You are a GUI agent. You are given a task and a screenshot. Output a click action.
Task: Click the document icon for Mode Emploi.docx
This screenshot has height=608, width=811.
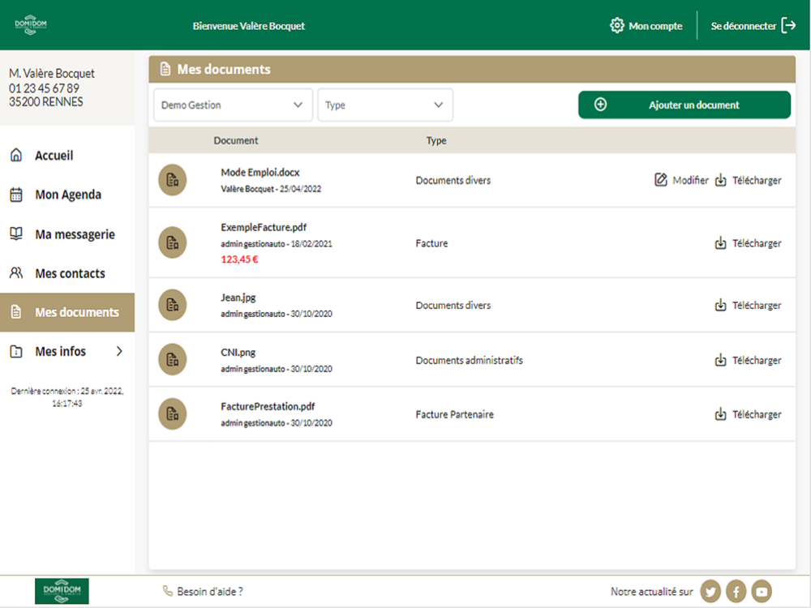point(172,180)
